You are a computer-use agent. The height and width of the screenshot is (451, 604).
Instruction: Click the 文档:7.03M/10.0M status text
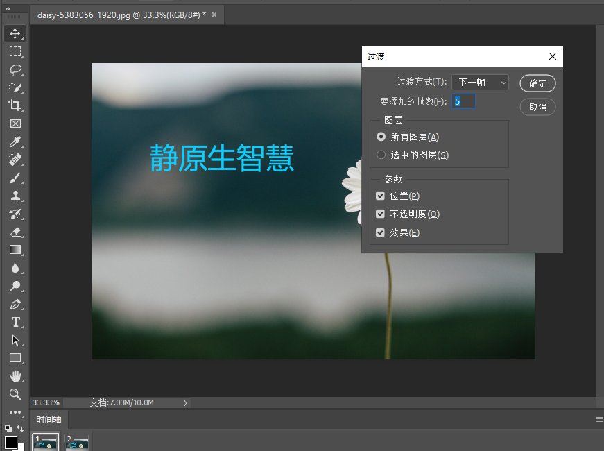point(122,402)
